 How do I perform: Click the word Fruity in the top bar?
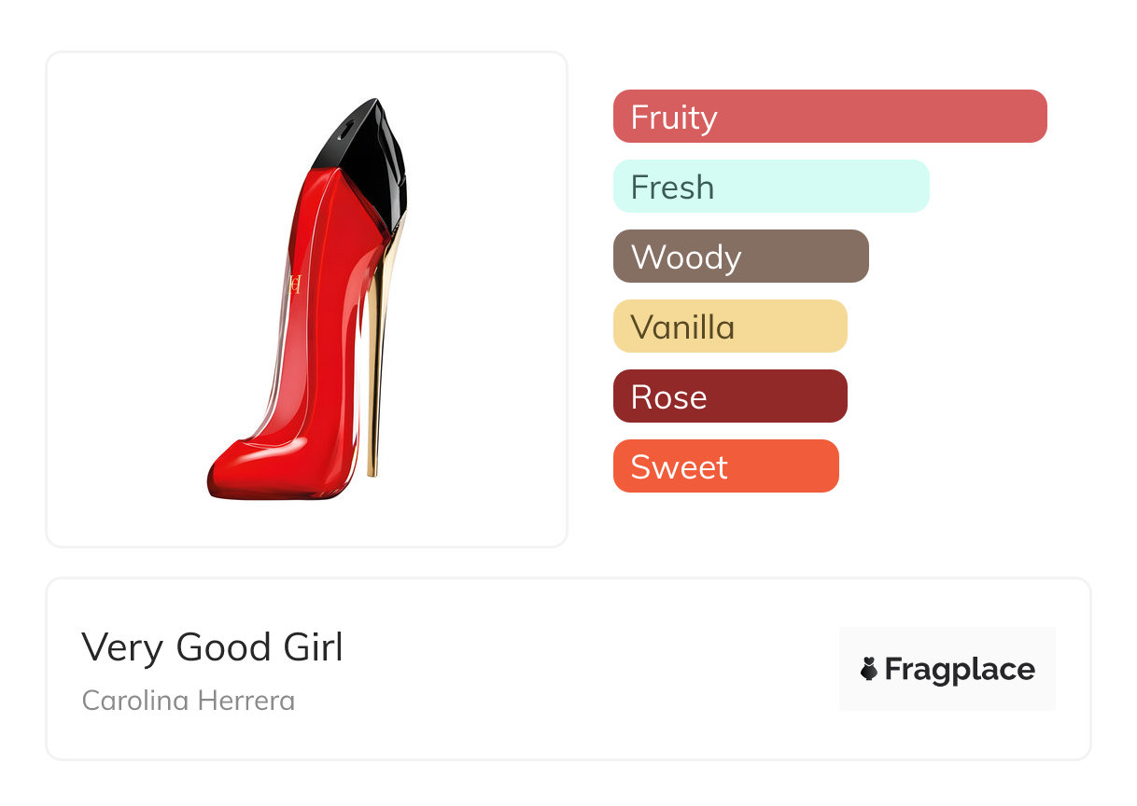click(674, 118)
